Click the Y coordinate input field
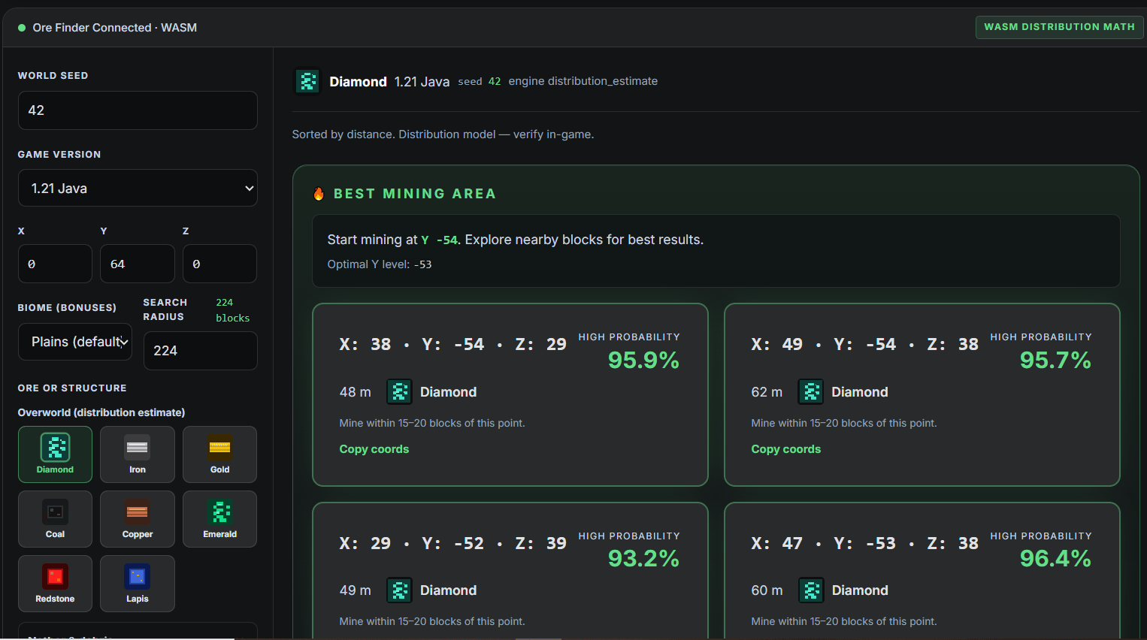The height and width of the screenshot is (640, 1147). pos(138,264)
